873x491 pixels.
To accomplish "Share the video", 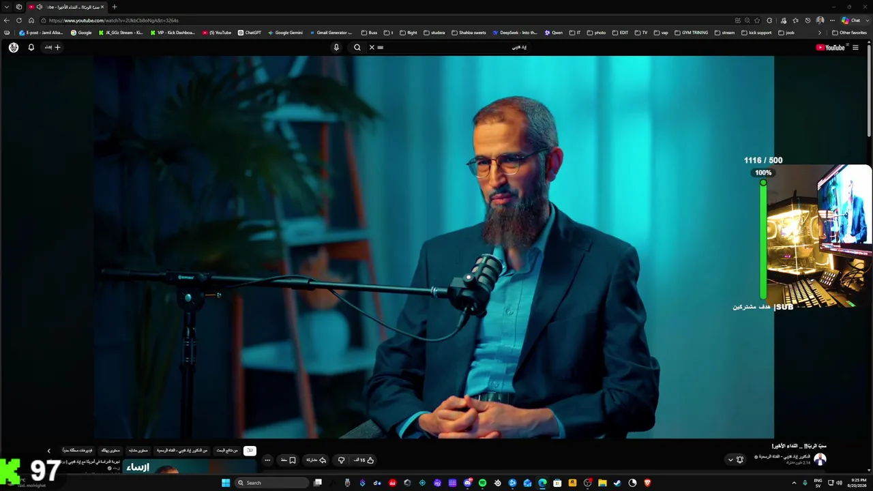I will pos(316,460).
